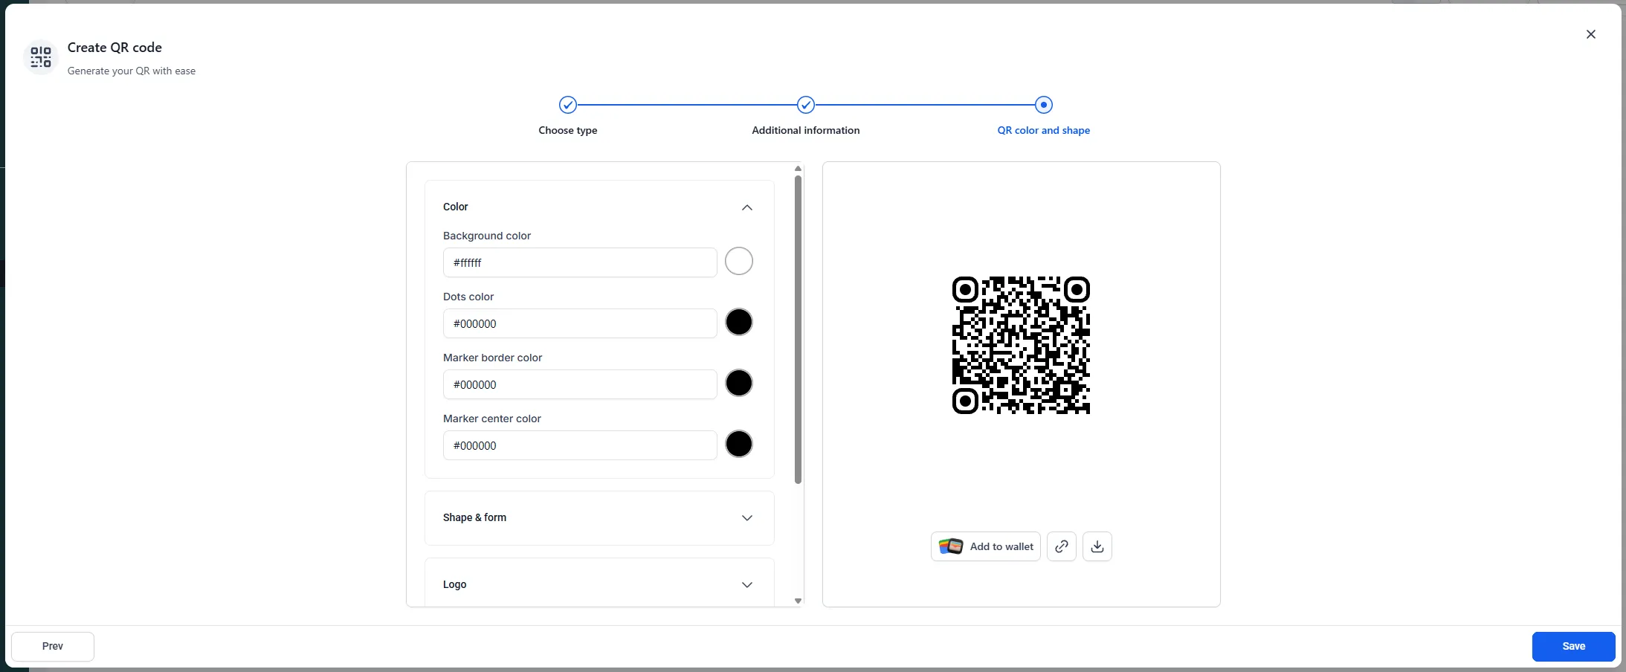Expand the Logo section
This screenshot has width=1626, height=672.
599,584
